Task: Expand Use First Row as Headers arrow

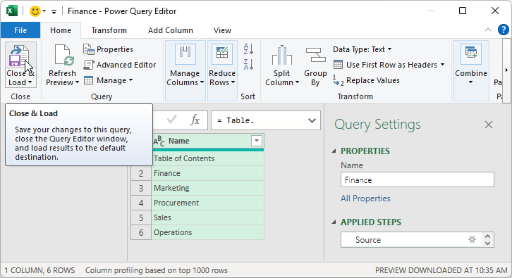Action: 442,65
